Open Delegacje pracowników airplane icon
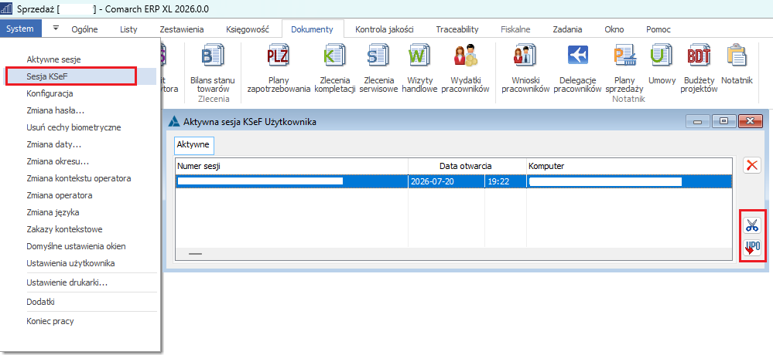The image size is (773, 355). click(x=577, y=55)
